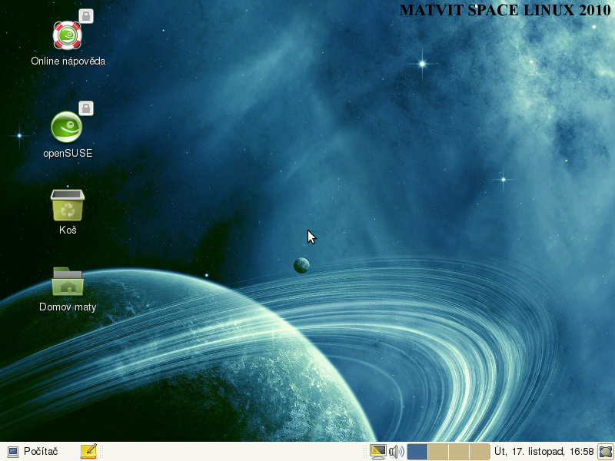615x461 pixels.
Task: Click the display monitor tray icon
Action: click(x=377, y=452)
